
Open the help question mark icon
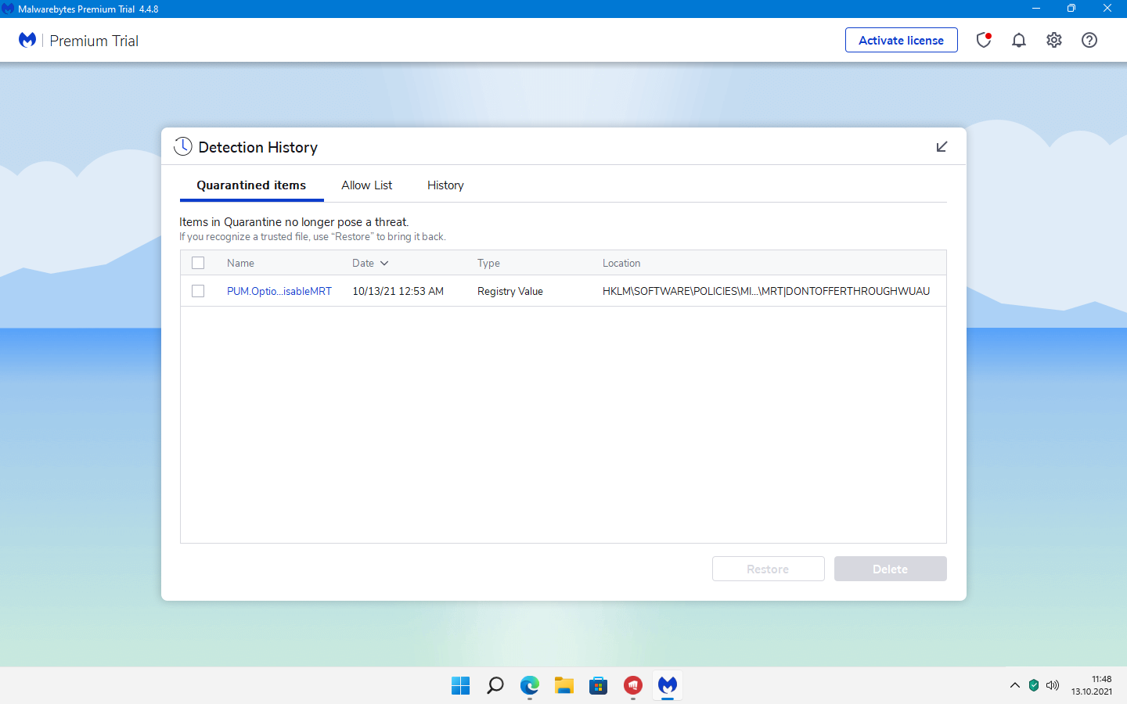pyautogui.click(x=1089, y=40)
